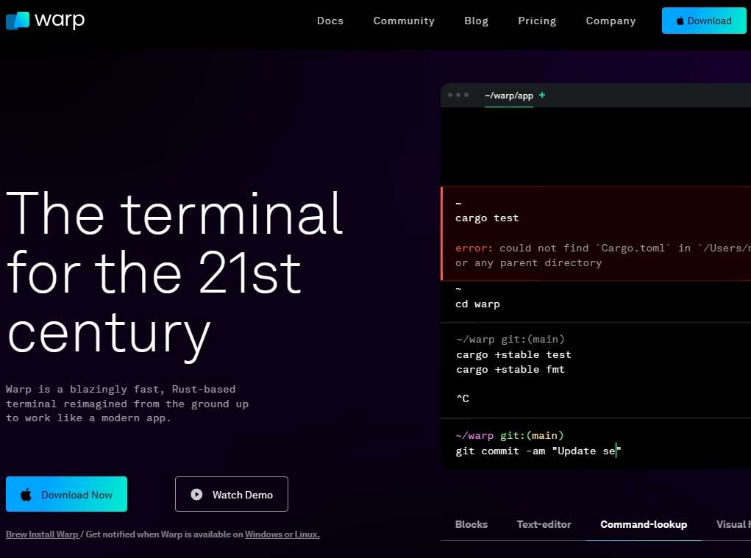Viewport: 751px width, 558px height.
Task: Open the Docs page
Action: coord(330,21)
